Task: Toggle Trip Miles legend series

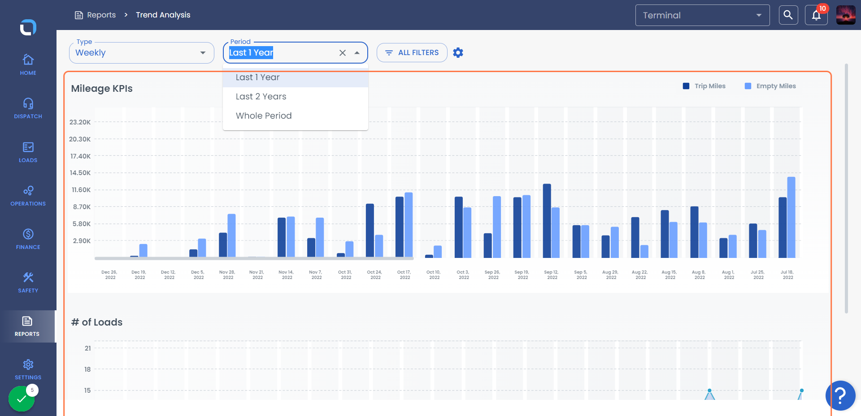Action: (704, 86)
